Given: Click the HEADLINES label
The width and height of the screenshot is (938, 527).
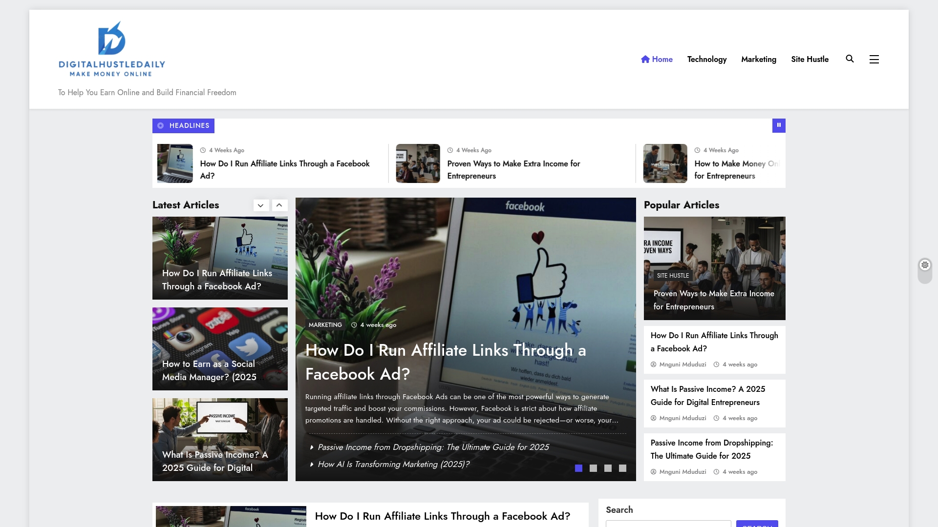Looking at the screenshot, I should click(183, 125).
